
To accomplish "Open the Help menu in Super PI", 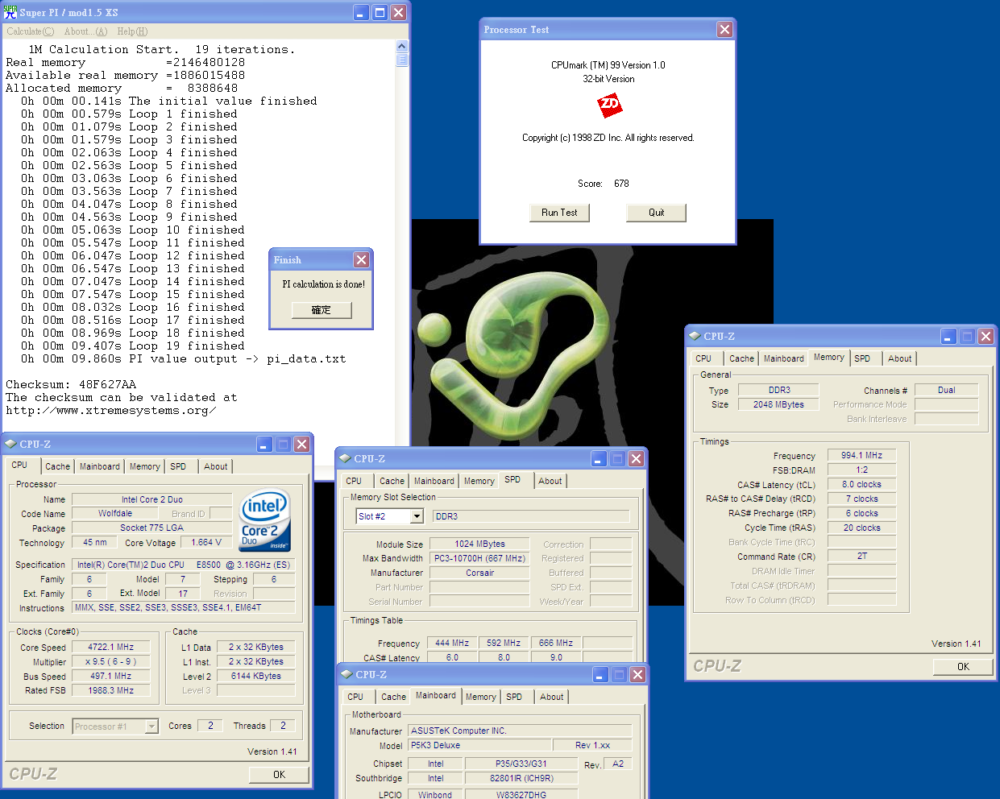I will tap(132, 31).
